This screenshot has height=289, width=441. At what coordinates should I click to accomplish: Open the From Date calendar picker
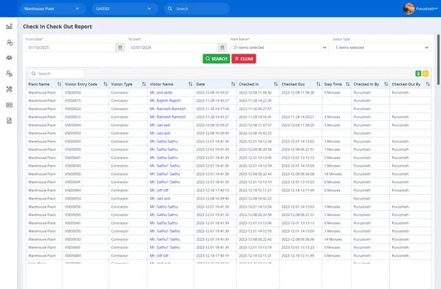(120, 47)
